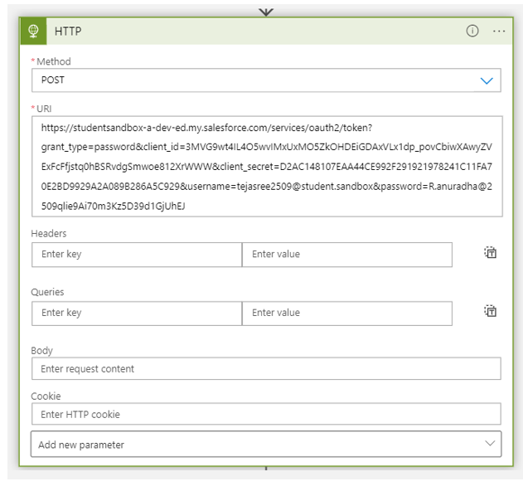Click the arrow connector above HTTP card
Viewport: 523px width, 496px height.
266,11
